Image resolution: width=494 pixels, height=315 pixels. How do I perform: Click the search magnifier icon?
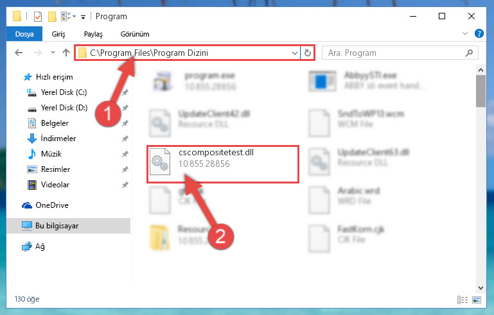(469, 53)
